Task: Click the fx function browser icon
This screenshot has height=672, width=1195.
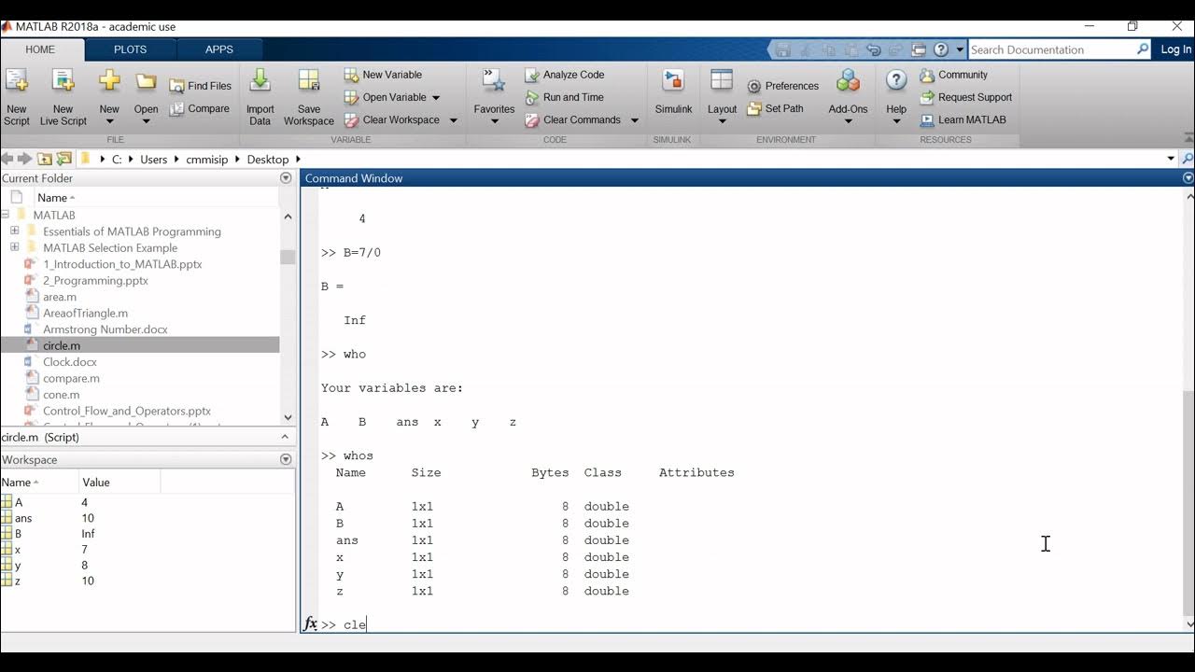Action: tap(310, 623)
